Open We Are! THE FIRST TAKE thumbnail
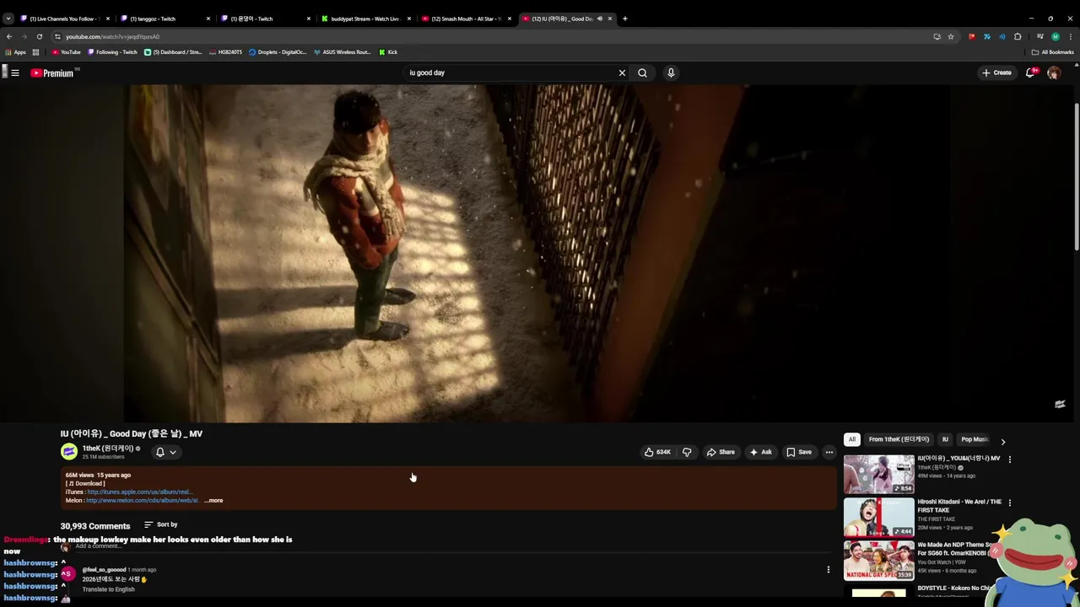Screen dimensions: 1080x607 pos(878,517)
